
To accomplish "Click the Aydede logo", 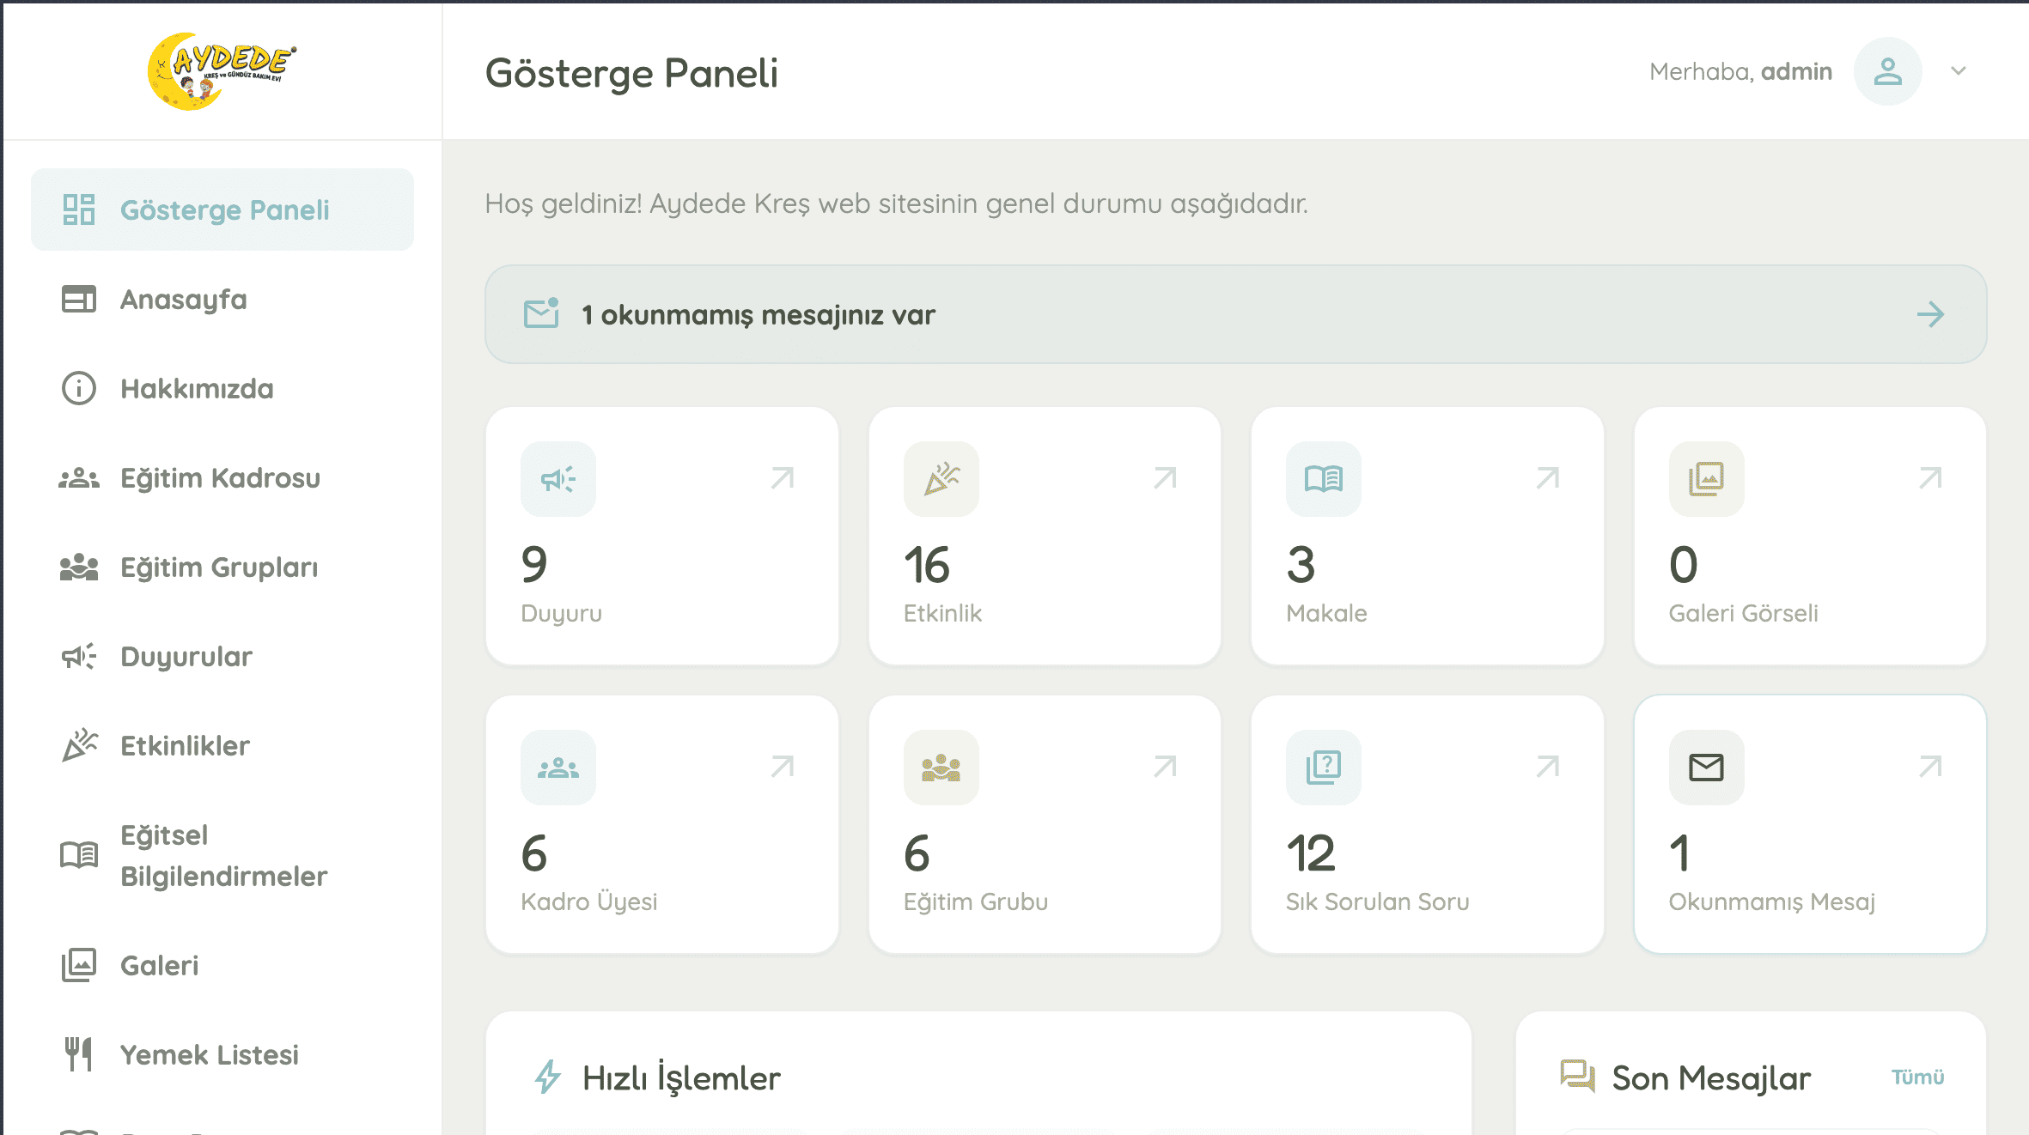I will (222, 71).
